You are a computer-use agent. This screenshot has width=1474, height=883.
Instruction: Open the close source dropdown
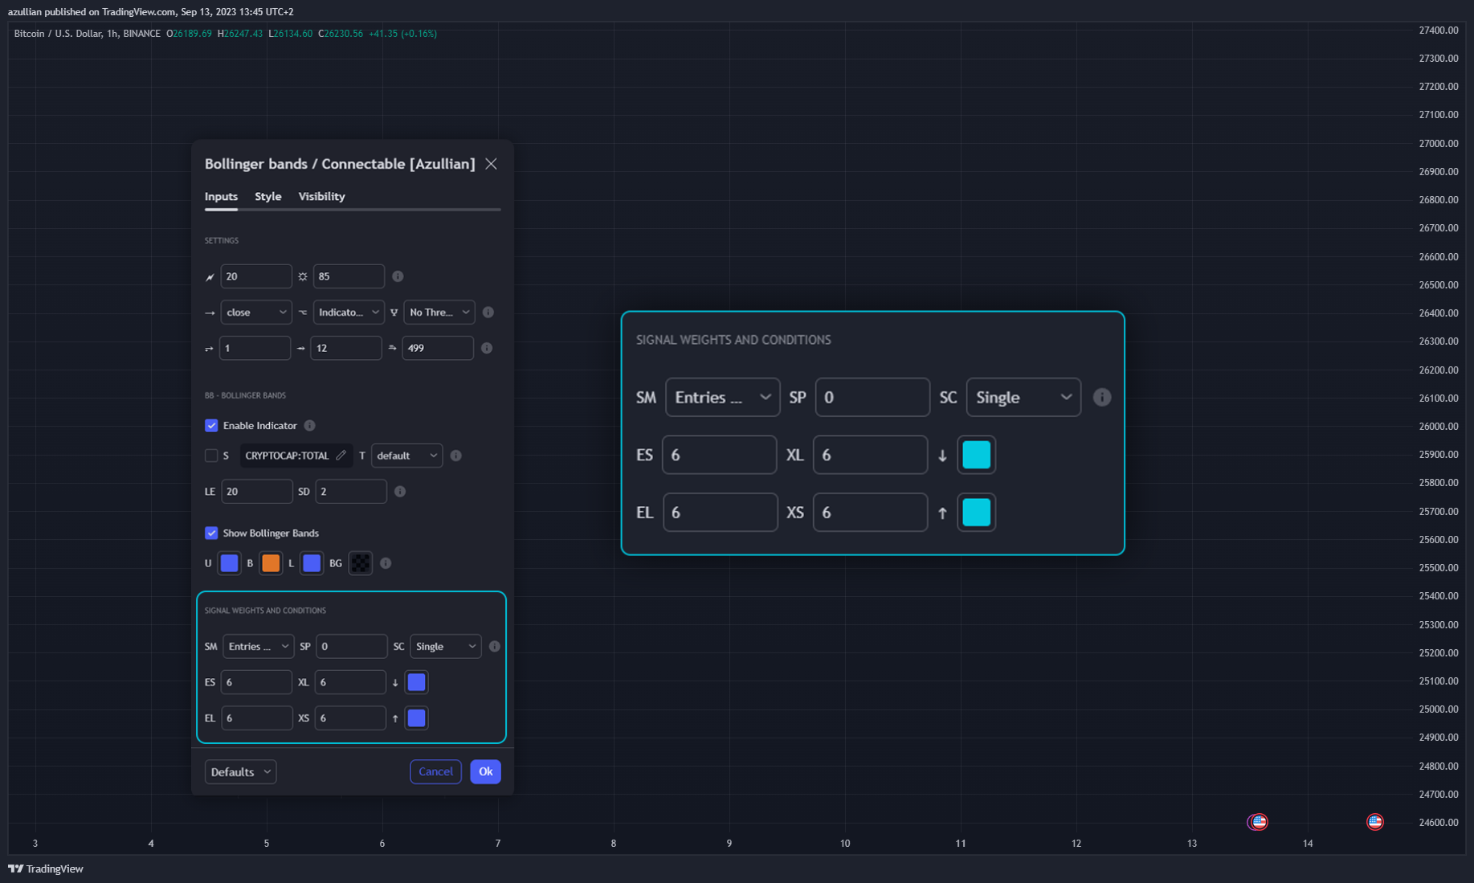tap(255, 312)
